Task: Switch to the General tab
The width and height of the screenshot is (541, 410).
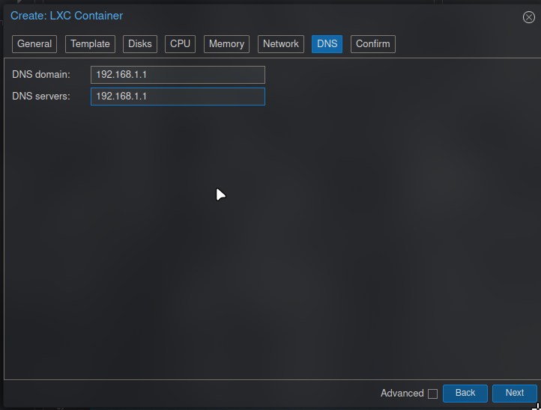Action: tap(34, 44)
